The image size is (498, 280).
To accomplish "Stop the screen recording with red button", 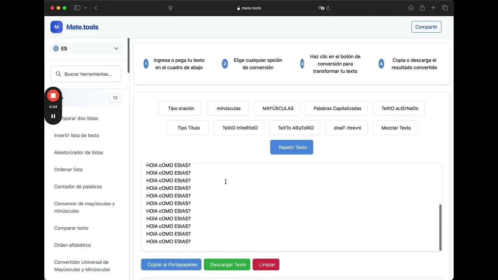I will pyautogui.click(x=53, y=96).
